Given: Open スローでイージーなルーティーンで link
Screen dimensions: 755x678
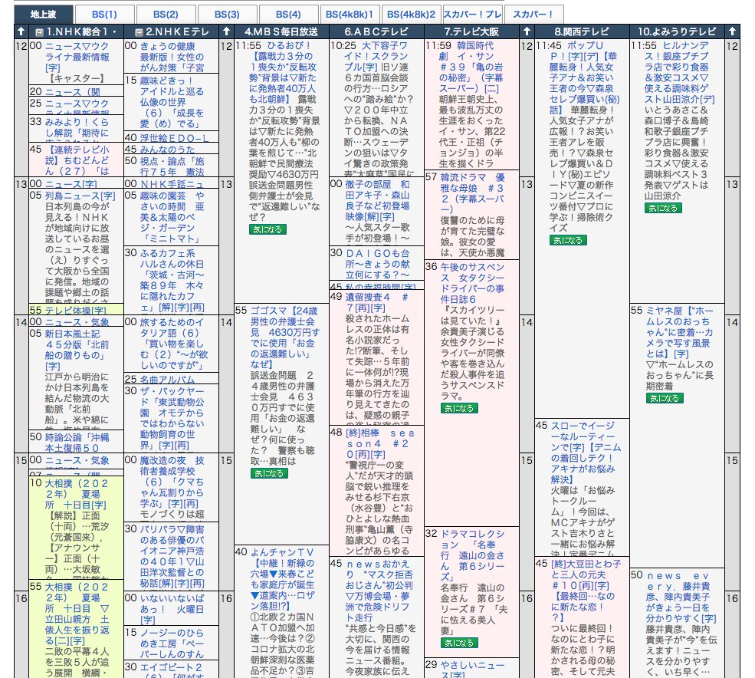Looking at the screenshot, I should tap(586, 453).
